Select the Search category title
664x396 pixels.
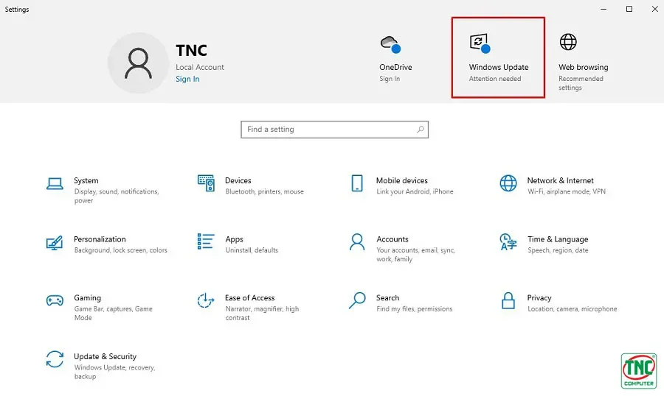click(387, 298)
